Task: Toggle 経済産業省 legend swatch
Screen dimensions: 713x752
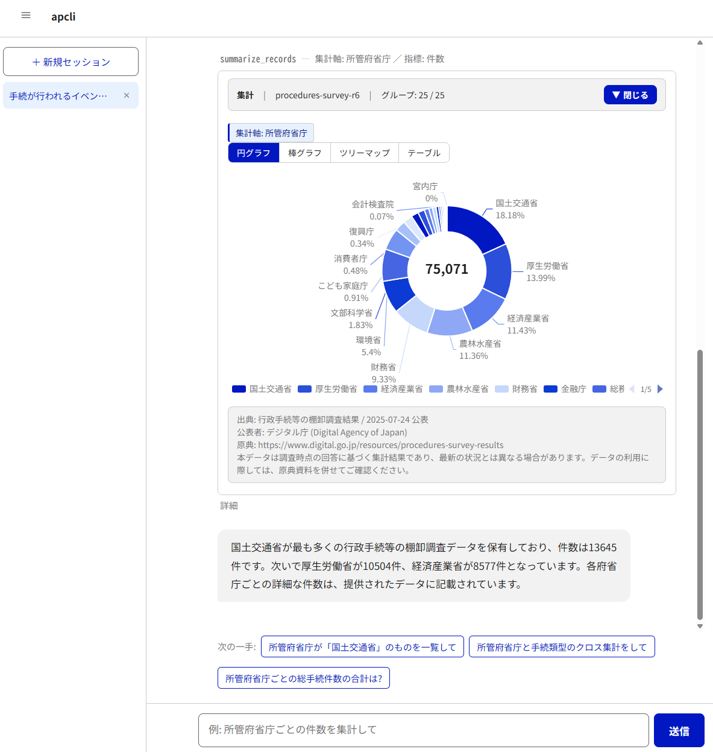Action: point(370,389)
